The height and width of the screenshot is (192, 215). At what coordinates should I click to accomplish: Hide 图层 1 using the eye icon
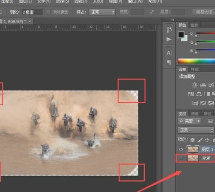click(x=181, y=149)
